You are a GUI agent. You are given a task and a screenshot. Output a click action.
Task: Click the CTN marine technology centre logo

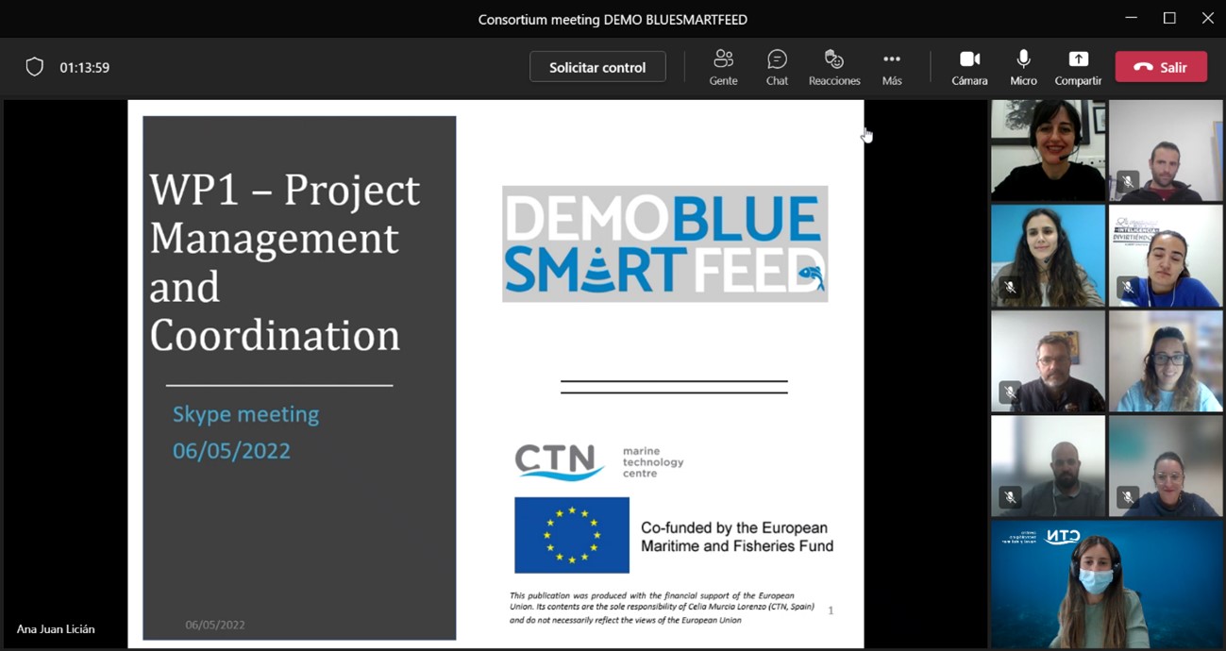[599, 462]
